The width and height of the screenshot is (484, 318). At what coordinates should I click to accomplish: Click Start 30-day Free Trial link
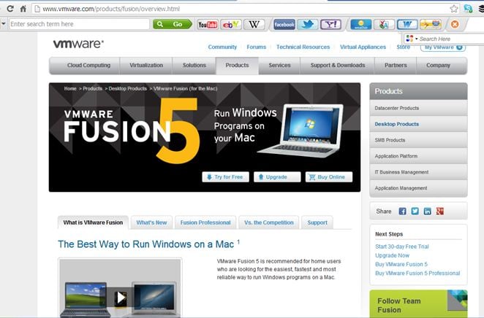point(402,247)
